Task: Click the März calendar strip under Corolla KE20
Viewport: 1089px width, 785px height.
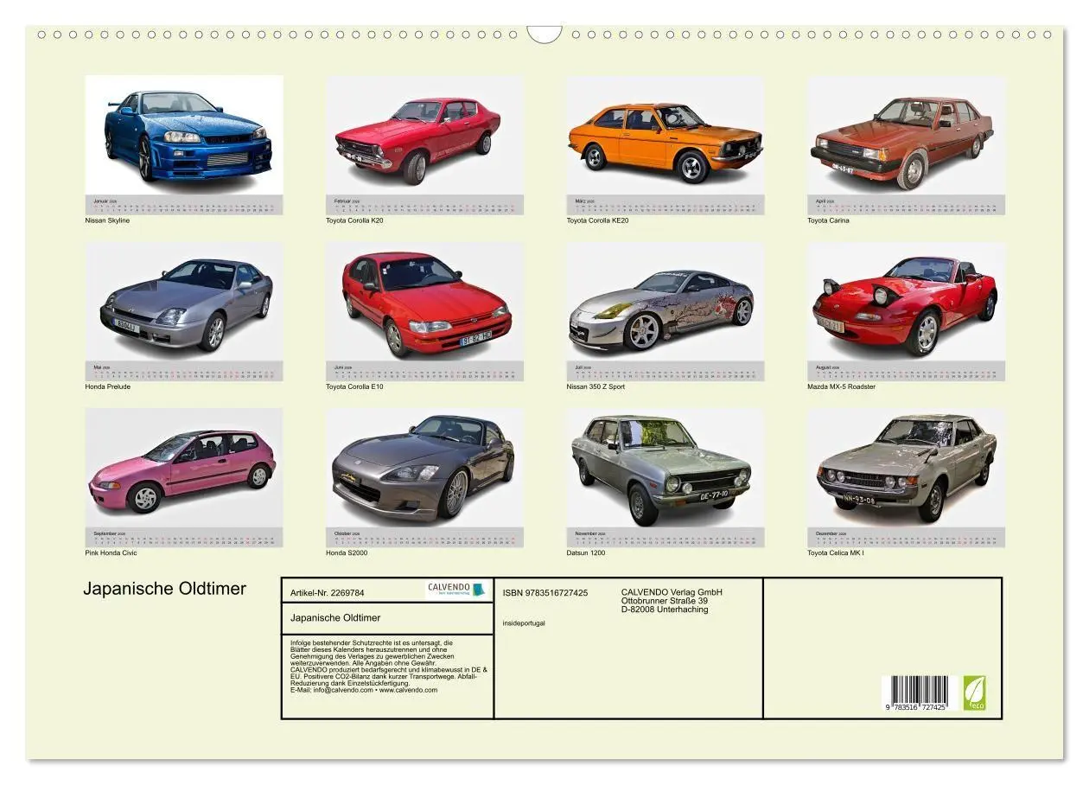Action: [665, 205]
